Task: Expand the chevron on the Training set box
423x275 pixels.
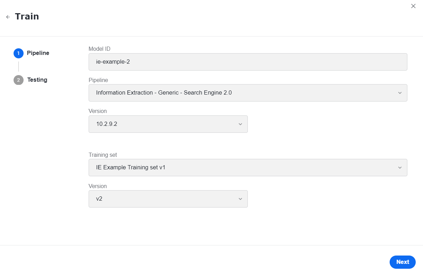Action: pos(400,168)
